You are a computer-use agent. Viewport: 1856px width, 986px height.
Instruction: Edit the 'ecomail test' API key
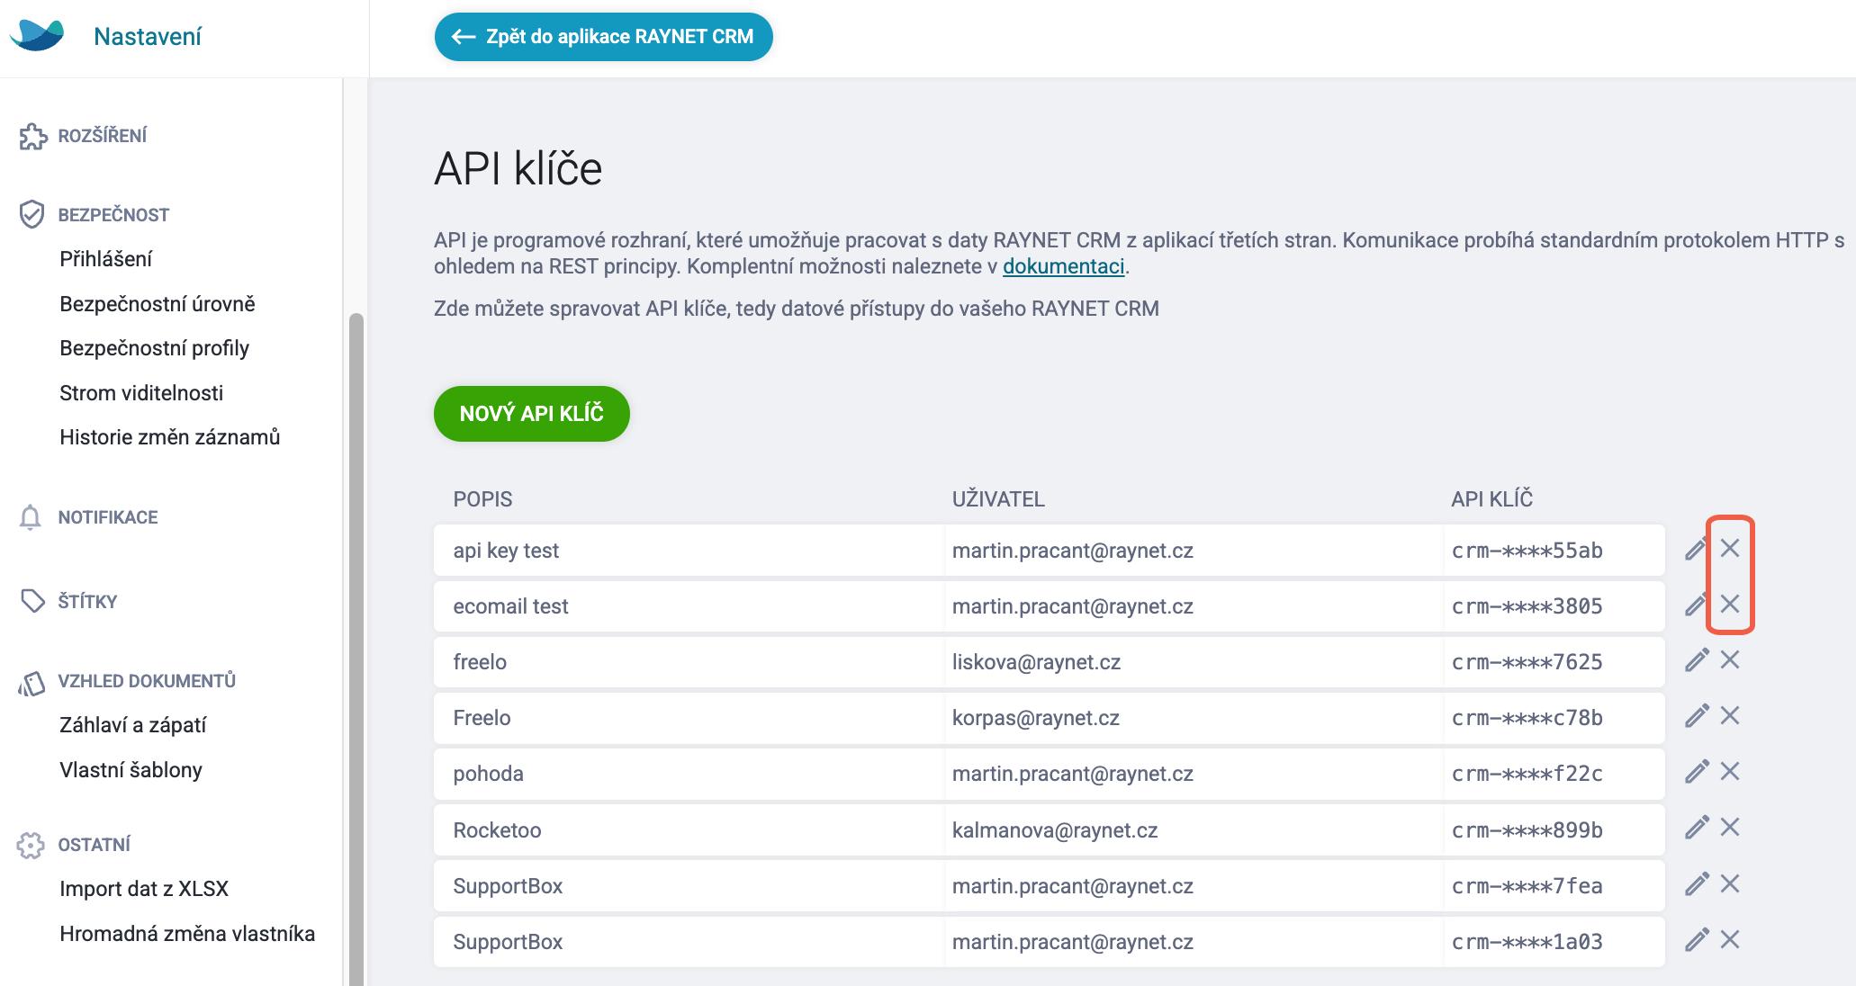[1697, 605]
